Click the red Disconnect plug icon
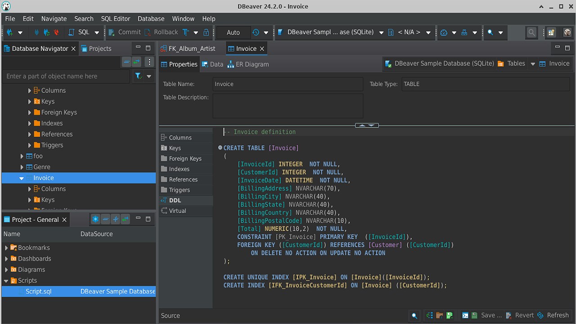This screenshot has width=576, height=324. [x=56, y=32]
